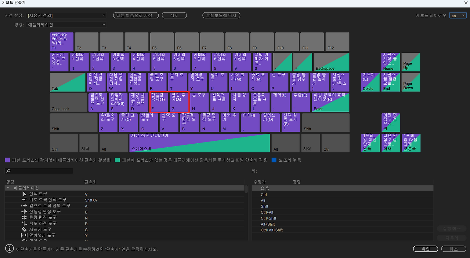
Task: Select the V key labeled 선택 도구
Action: 169,123
